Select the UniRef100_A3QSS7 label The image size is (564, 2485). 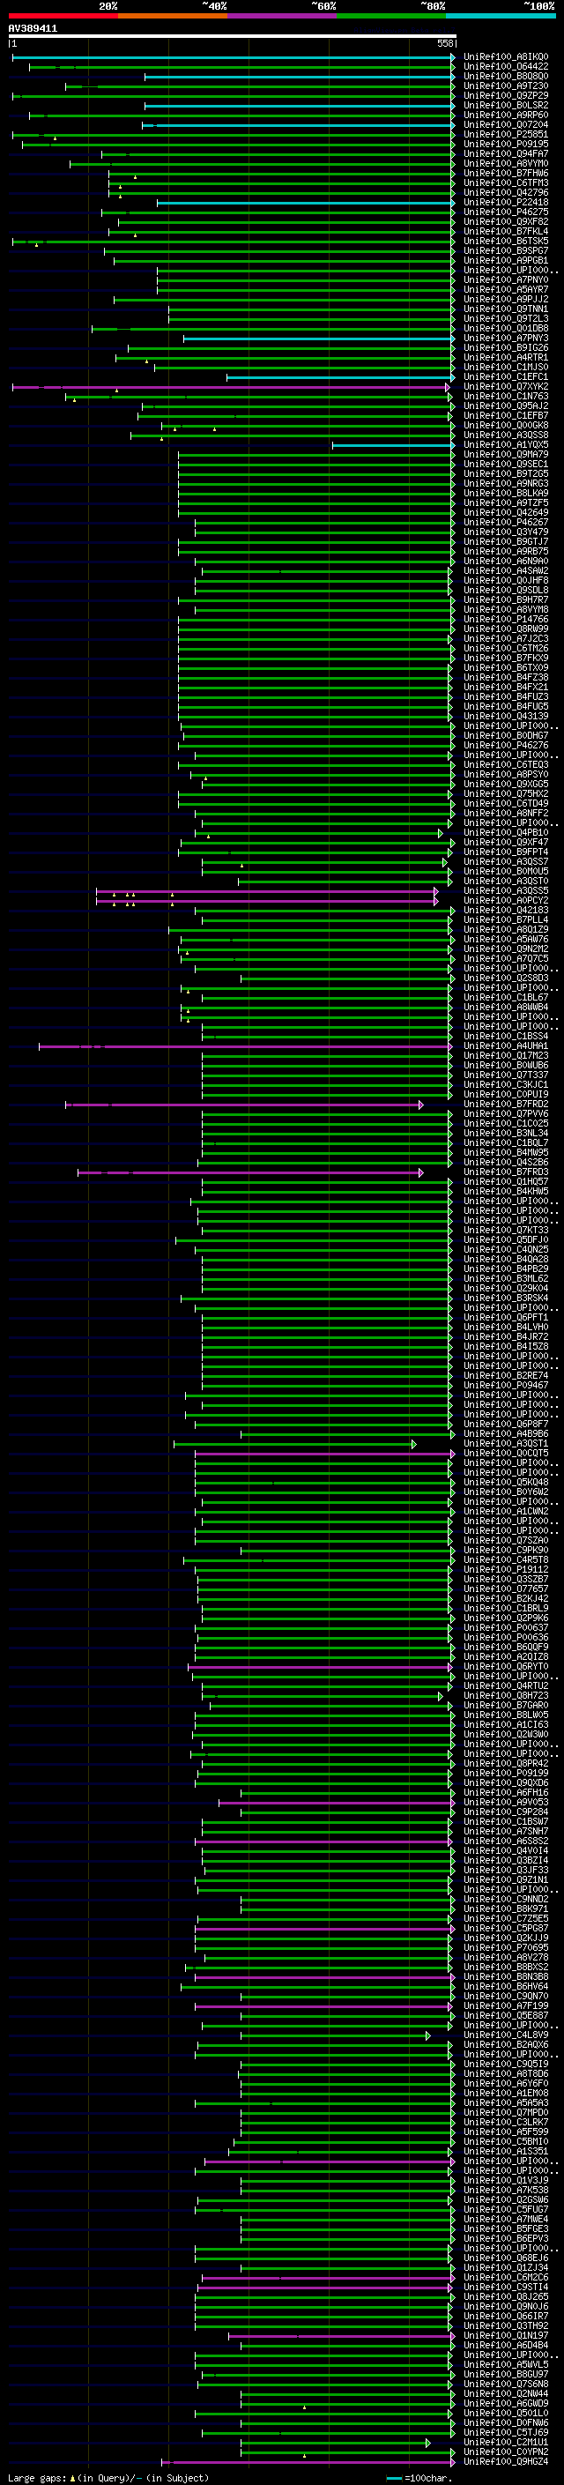505,861
